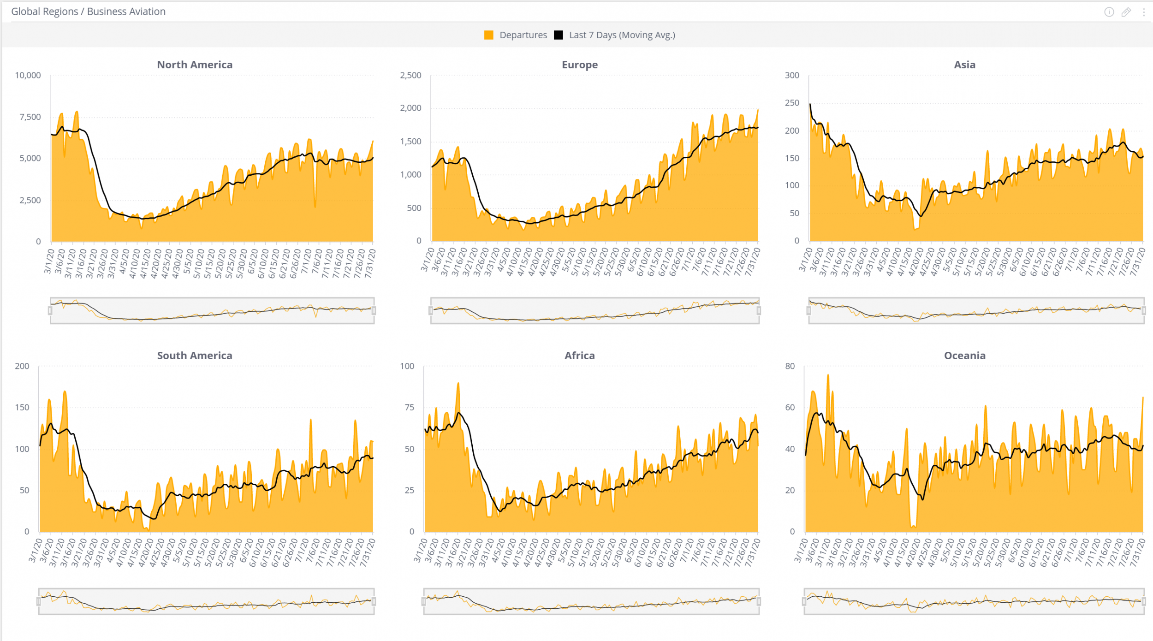Screen dimensions: 1153x641
Task: Click left handle of Asia range slider
Action: pyautogui.click(x=808, y=311)
